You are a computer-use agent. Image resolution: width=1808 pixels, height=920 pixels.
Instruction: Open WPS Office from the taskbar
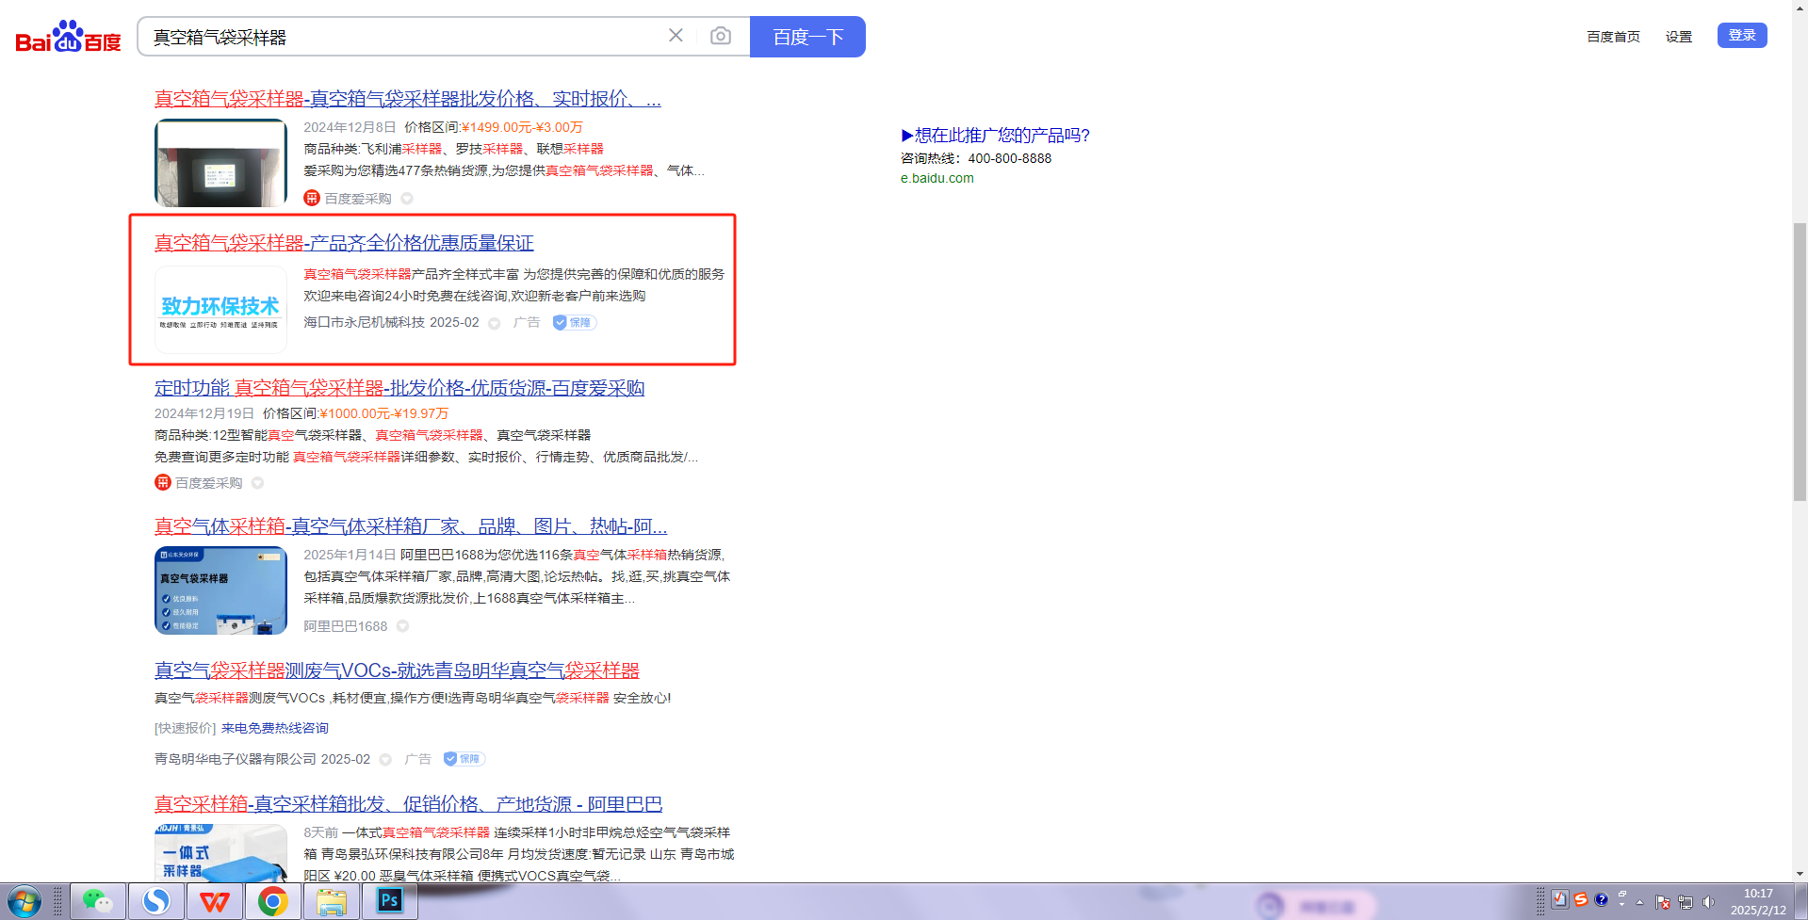[x=215, y=902]
